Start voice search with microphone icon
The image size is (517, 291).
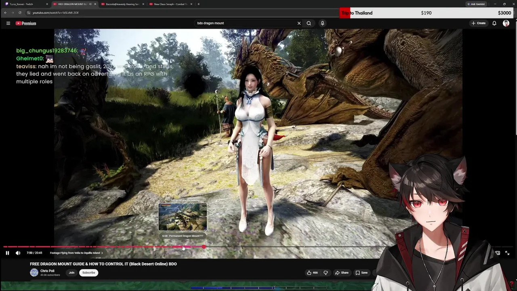coord(322,23)
